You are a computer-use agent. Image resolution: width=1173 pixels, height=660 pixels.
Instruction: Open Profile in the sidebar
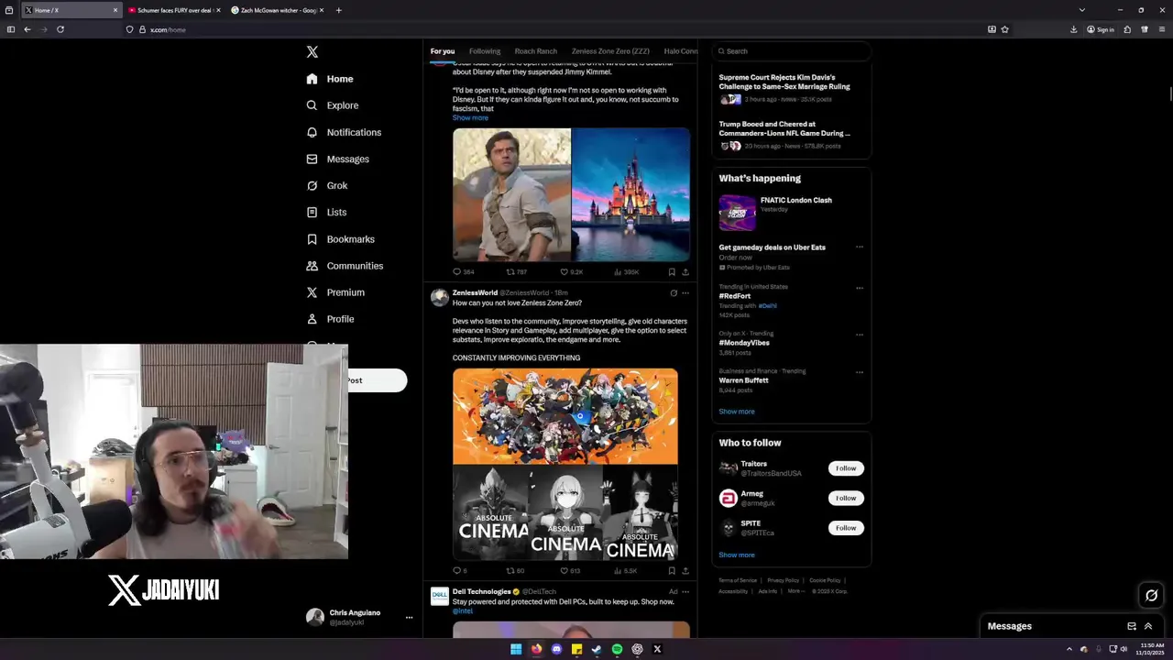pos(330,319)
